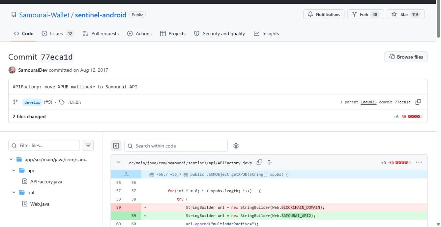Click the Browse files button
This screenshot has height=227, width=441.
(406, 57)
